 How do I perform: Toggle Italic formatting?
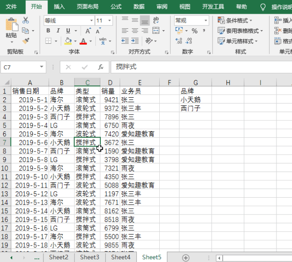[58, 31]
